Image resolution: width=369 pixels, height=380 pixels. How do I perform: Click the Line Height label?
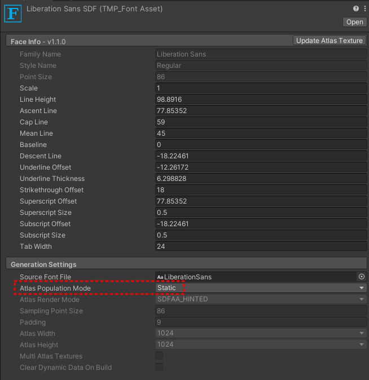[38, 100]
